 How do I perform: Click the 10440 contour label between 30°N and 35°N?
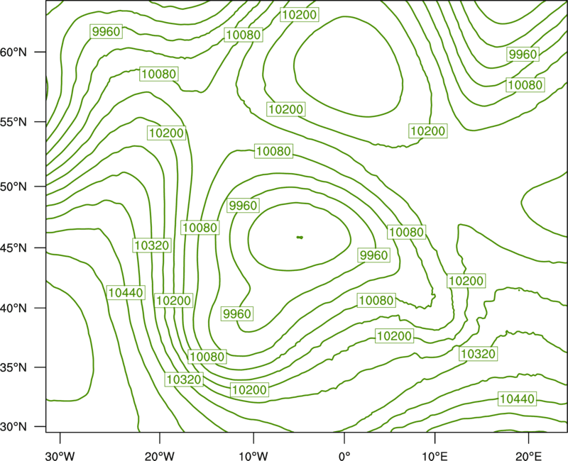pyautogui.click(x=517, y=399)
